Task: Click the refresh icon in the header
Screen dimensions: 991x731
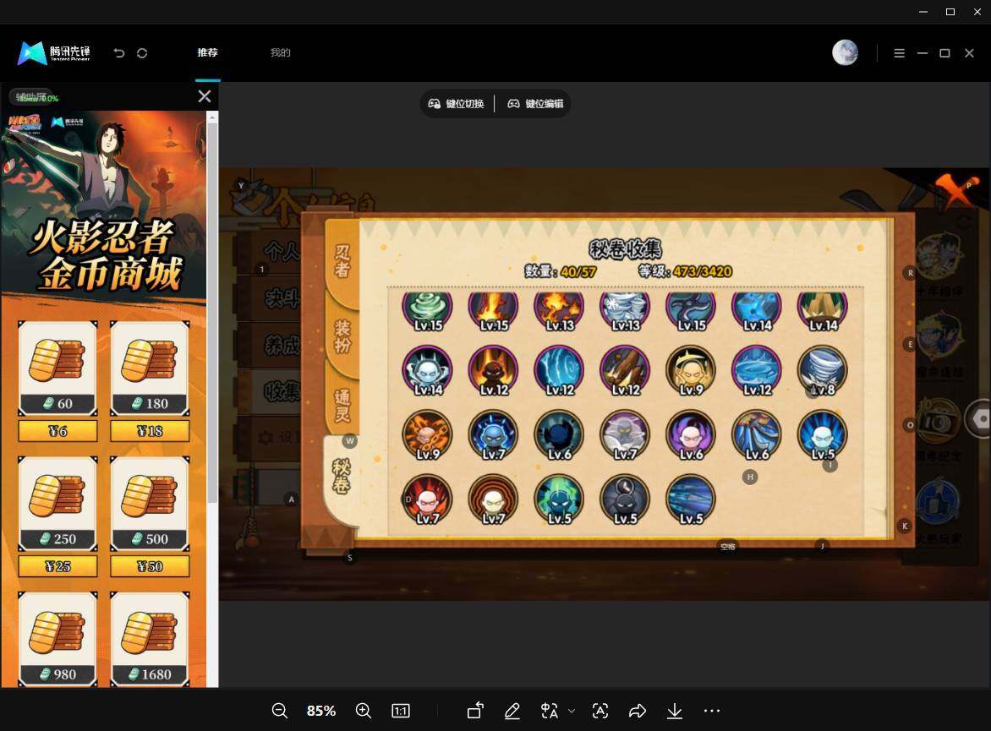Action: pos(142,53)
